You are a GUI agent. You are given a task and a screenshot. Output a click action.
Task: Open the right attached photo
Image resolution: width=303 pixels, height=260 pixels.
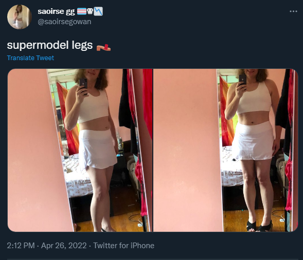[226, 150]
